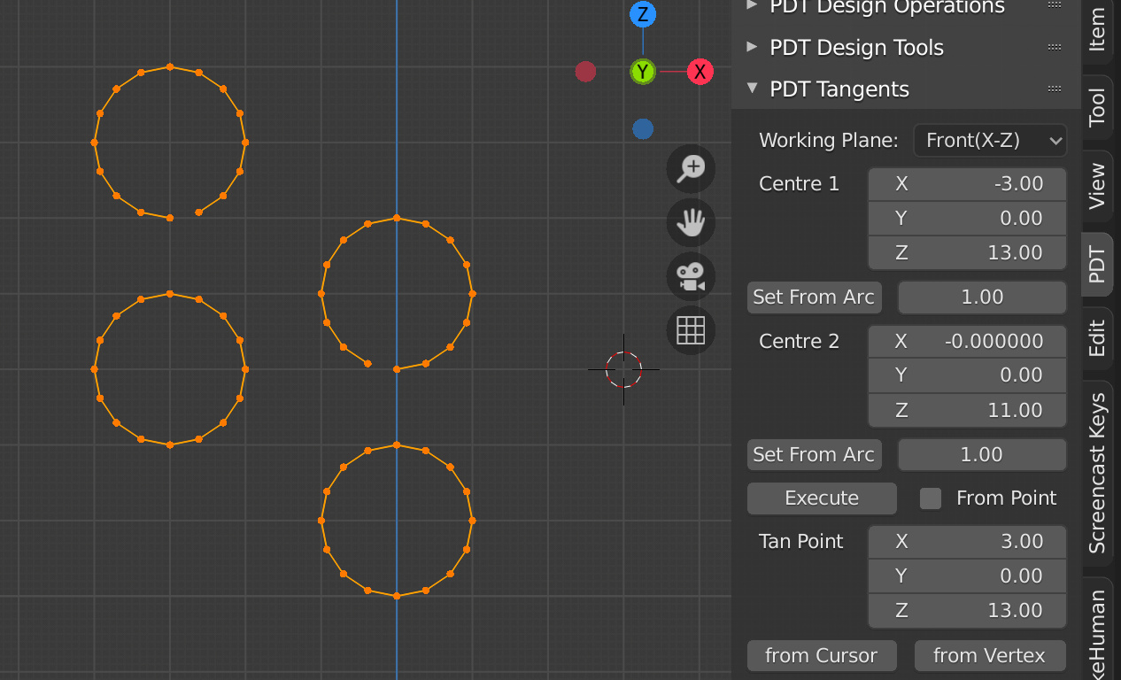Open the Working Plane dropdown
This screenshot has height=680, width=1121.
click(990, 140)
